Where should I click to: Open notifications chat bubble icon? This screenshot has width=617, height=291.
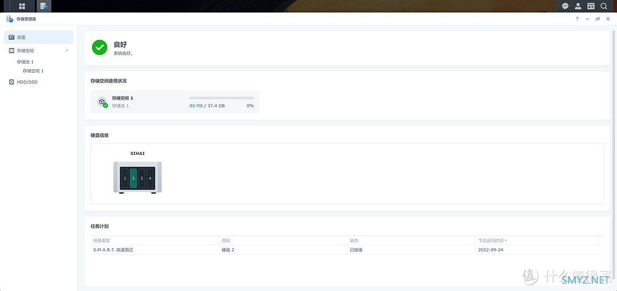pyautogui.click(x=565, y=6)
